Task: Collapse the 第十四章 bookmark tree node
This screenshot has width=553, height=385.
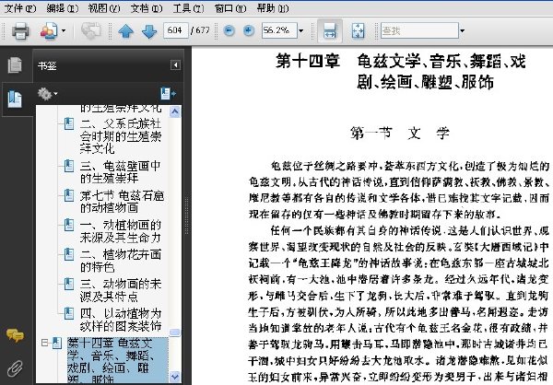Action: (x=44, y=343)
